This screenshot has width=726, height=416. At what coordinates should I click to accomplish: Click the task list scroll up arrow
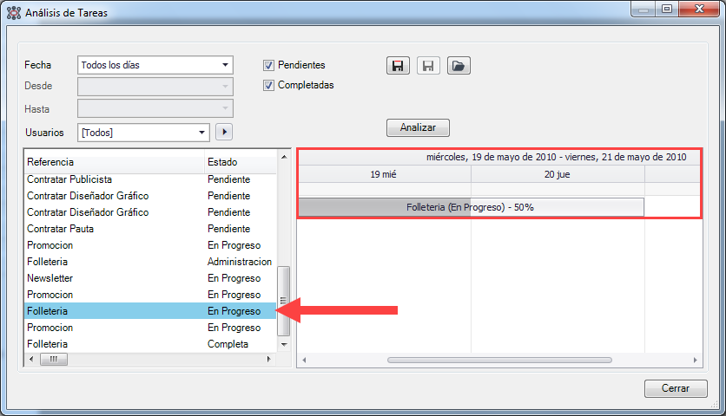click(x=284, y=157)
